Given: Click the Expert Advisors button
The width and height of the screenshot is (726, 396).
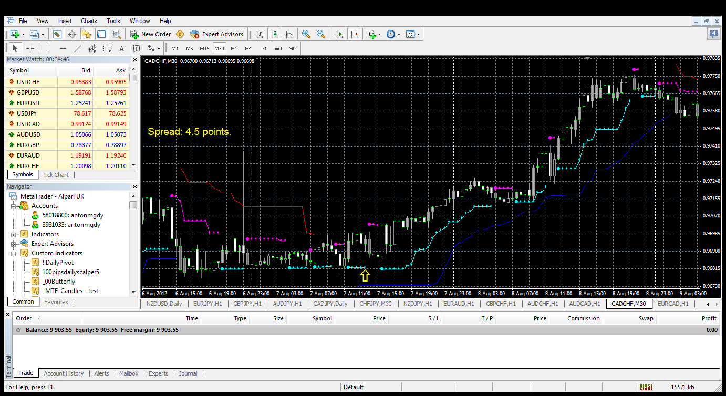Looking at the screenshot, I should pos(217,34).
